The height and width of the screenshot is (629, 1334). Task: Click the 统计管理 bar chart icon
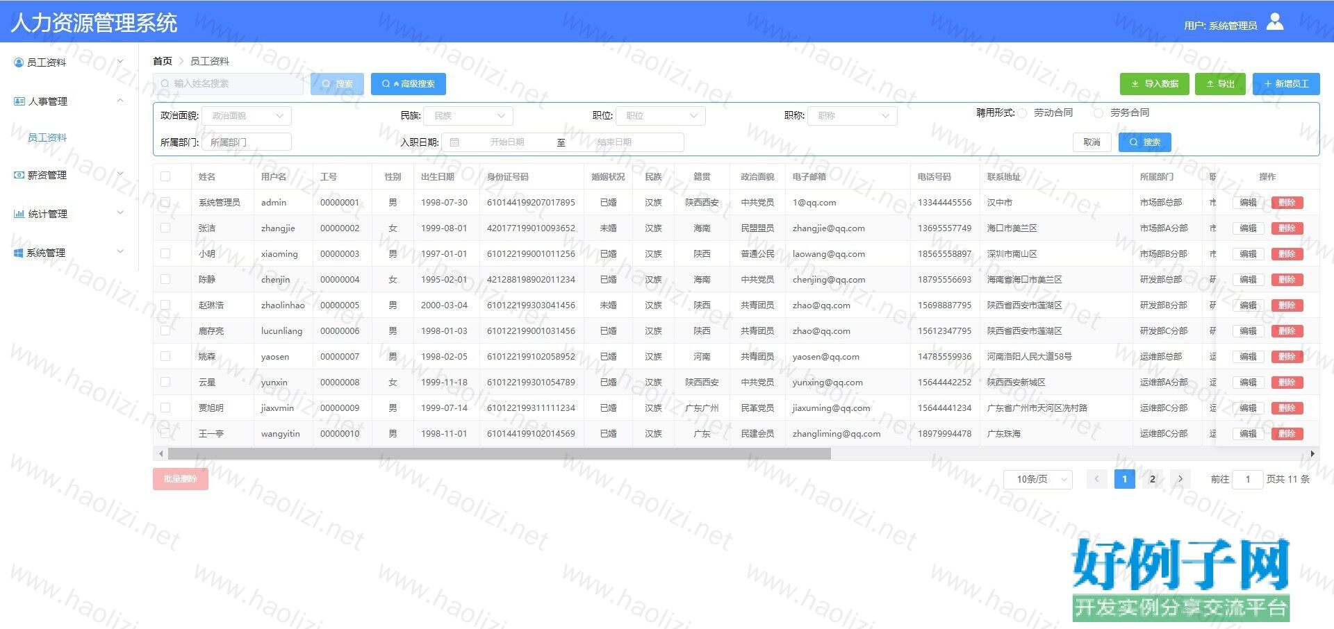coord(19,214)
